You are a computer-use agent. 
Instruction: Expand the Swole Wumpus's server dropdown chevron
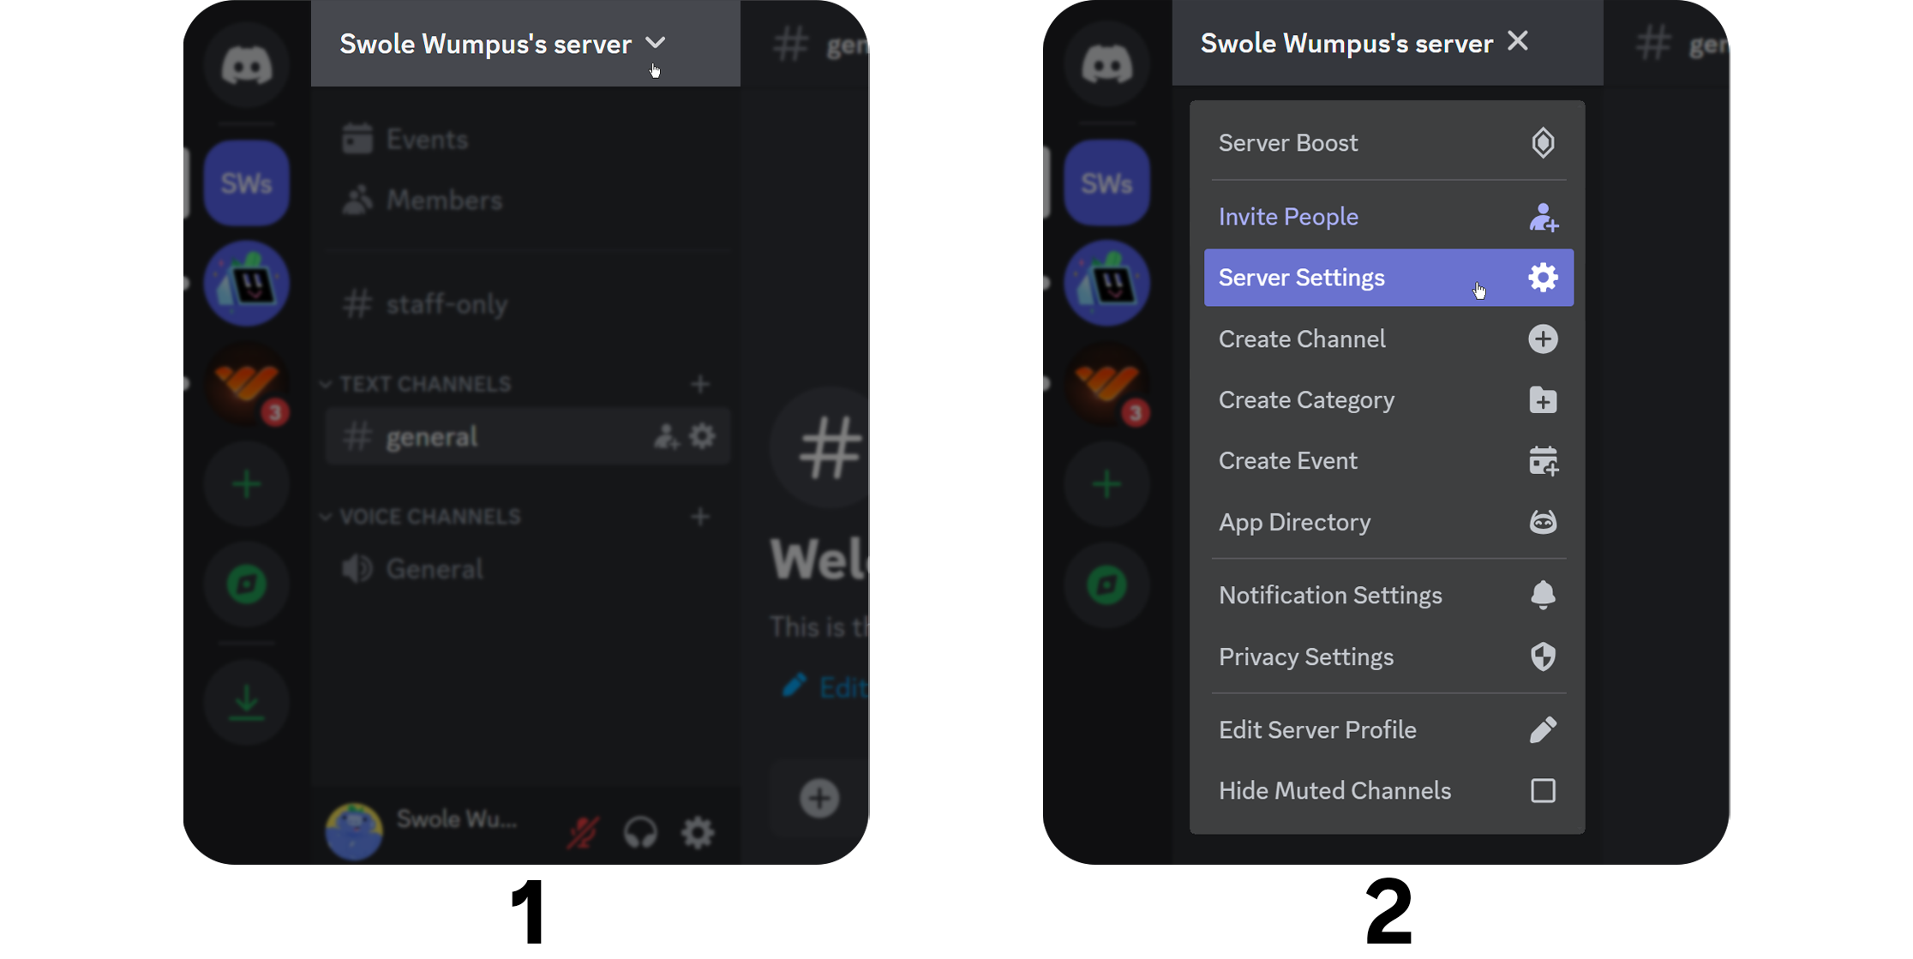click(x=655, y=43)
